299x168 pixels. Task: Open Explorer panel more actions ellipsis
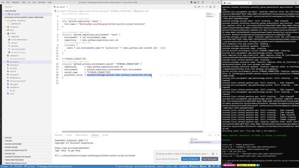point(49,7)
